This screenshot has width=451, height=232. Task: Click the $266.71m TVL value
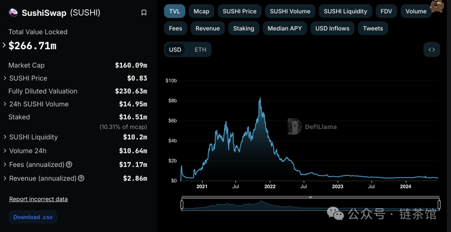33,45
